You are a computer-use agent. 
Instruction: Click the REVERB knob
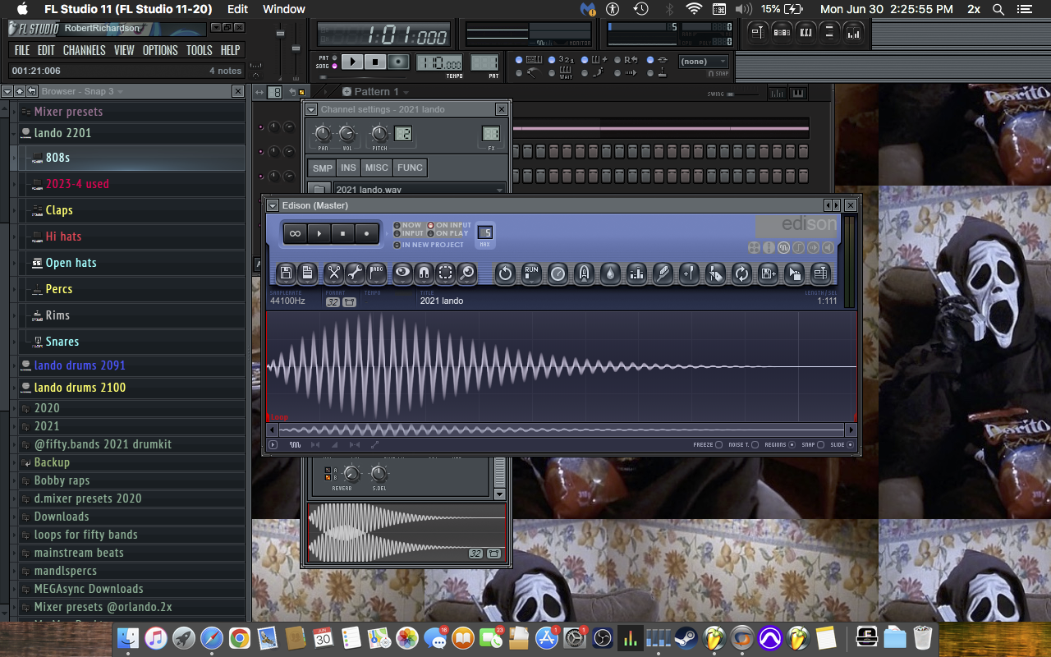pos(351,473)
